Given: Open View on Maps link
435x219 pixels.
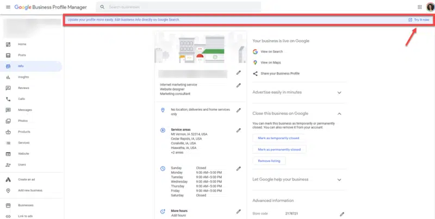Looking at the screenshot, I should (x=274, y=62).
